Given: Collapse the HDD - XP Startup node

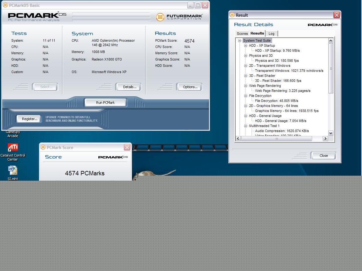Looking at the screenshot, I should coord(246,45).
